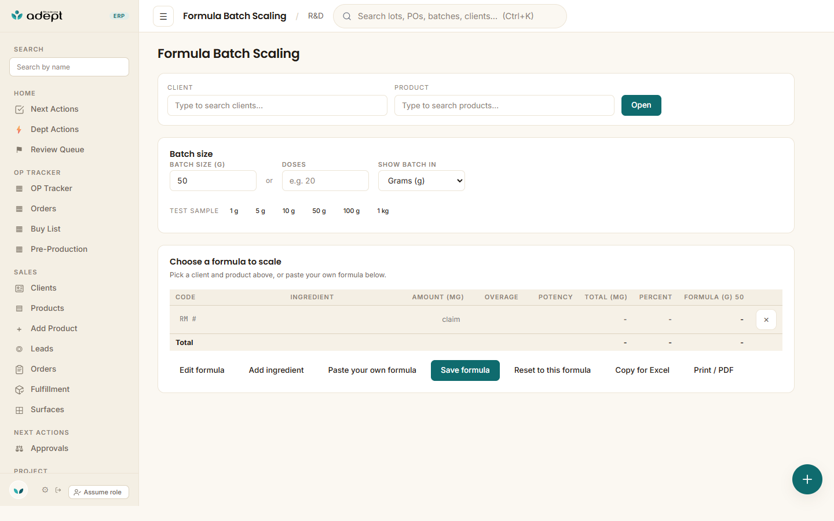Viewport: 834px width, 521px height.
Task: Click the ERP badge next to the logo
Action: (119, 16)
